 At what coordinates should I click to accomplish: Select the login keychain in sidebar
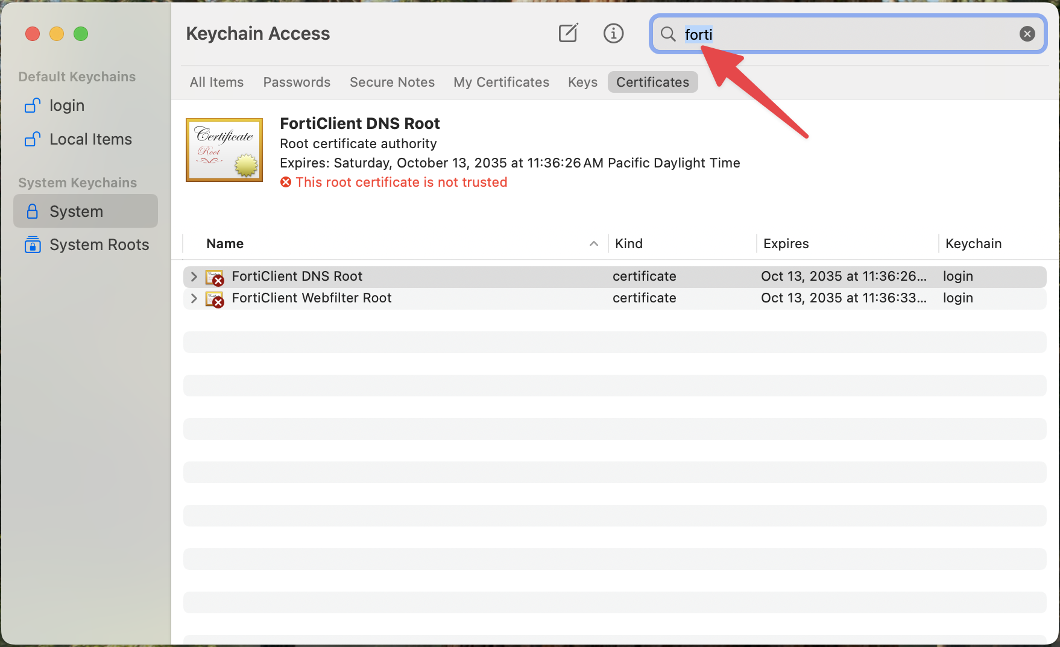click(66, 106)
